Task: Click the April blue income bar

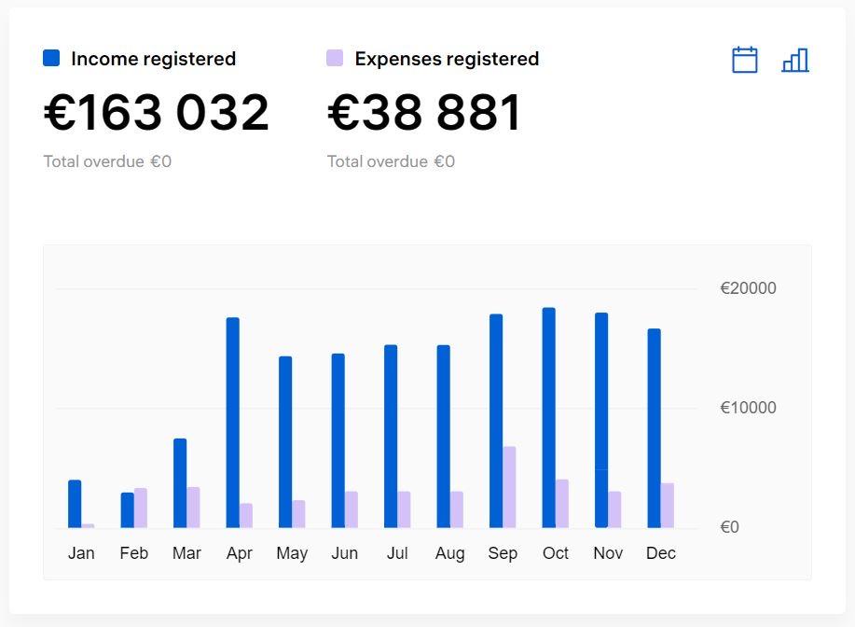Action: tap(233, 423)
